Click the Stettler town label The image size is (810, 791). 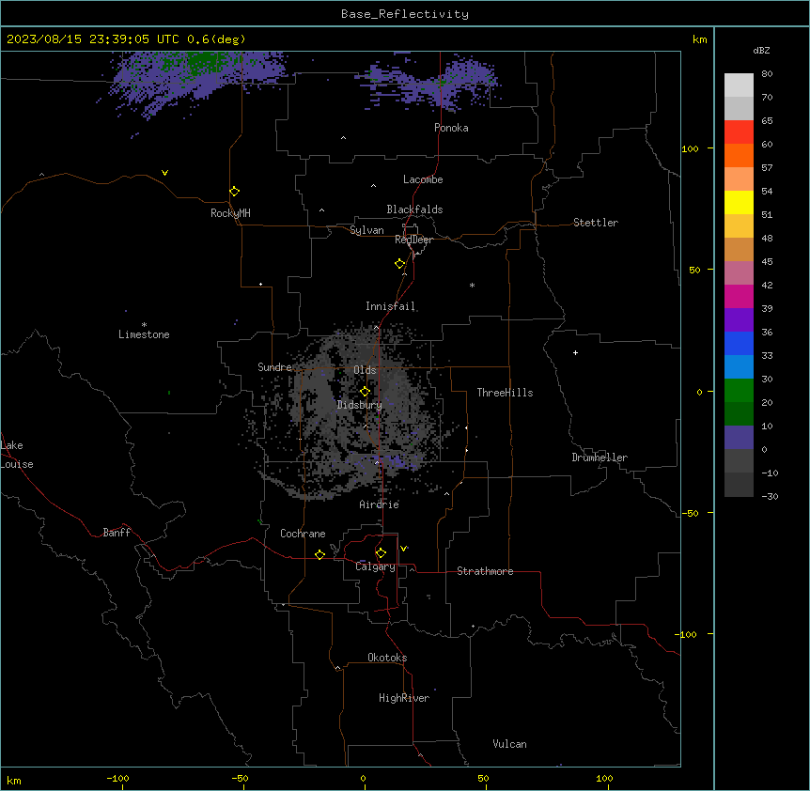[x=596, y=223]
